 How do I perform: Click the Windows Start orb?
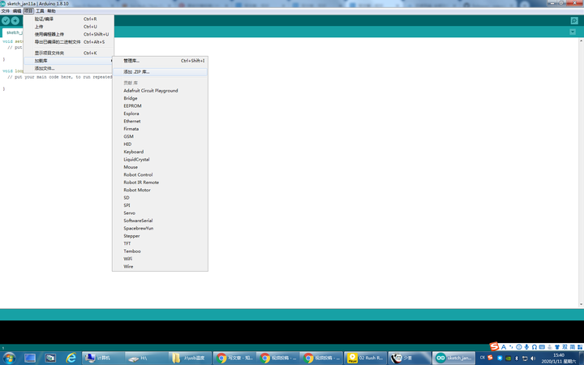(9, 358)
